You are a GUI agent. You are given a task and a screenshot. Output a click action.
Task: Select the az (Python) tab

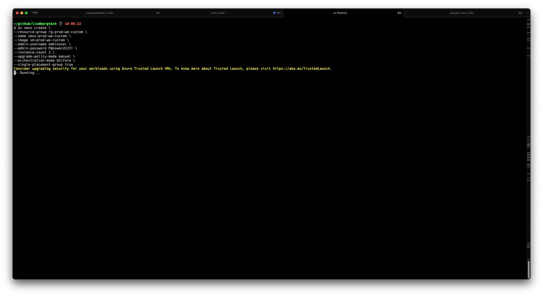tap(340, 13)
